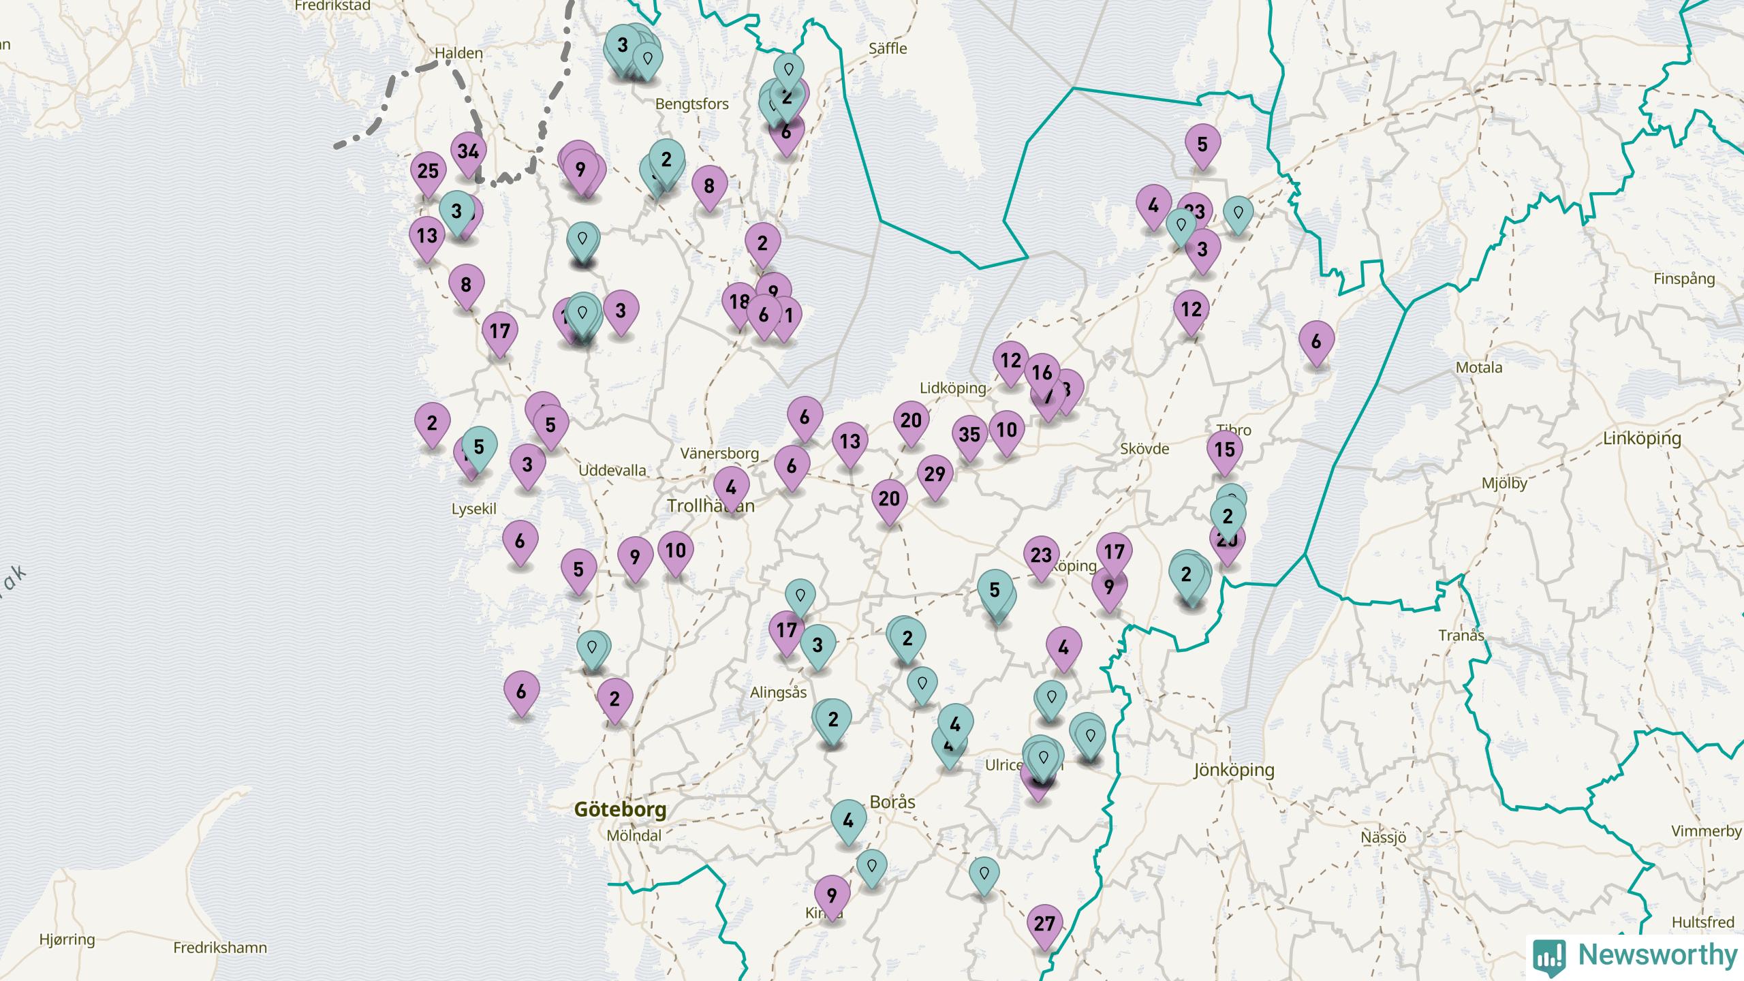Image resolution: width=1744 pixels, height=981 pixels.
Task: Click the teal 5 marker above Lysekil
Action: (479, 448)
